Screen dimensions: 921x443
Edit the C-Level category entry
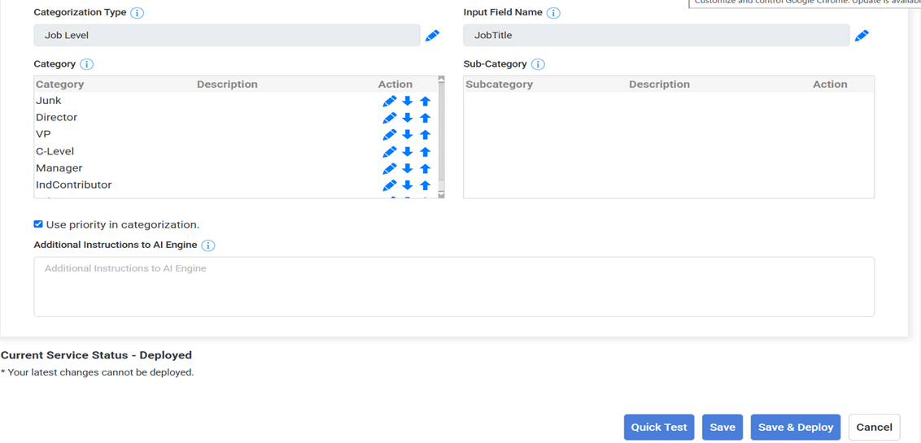coord(390,152)
